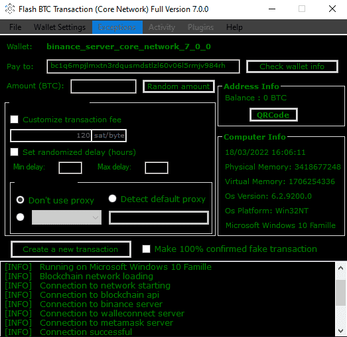347x337 pixels.
Task: Click the proxy address input field
Action: point(159,217)
